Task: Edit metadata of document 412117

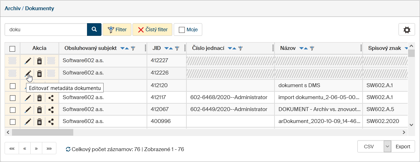Action: (28, 97)
